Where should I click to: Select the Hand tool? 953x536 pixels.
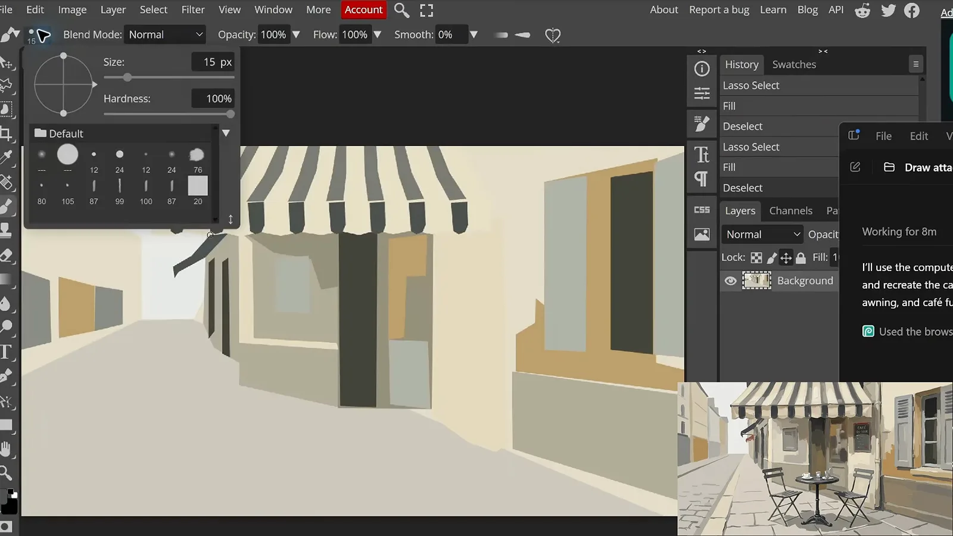pyautogui.click(x=7, y=449)
